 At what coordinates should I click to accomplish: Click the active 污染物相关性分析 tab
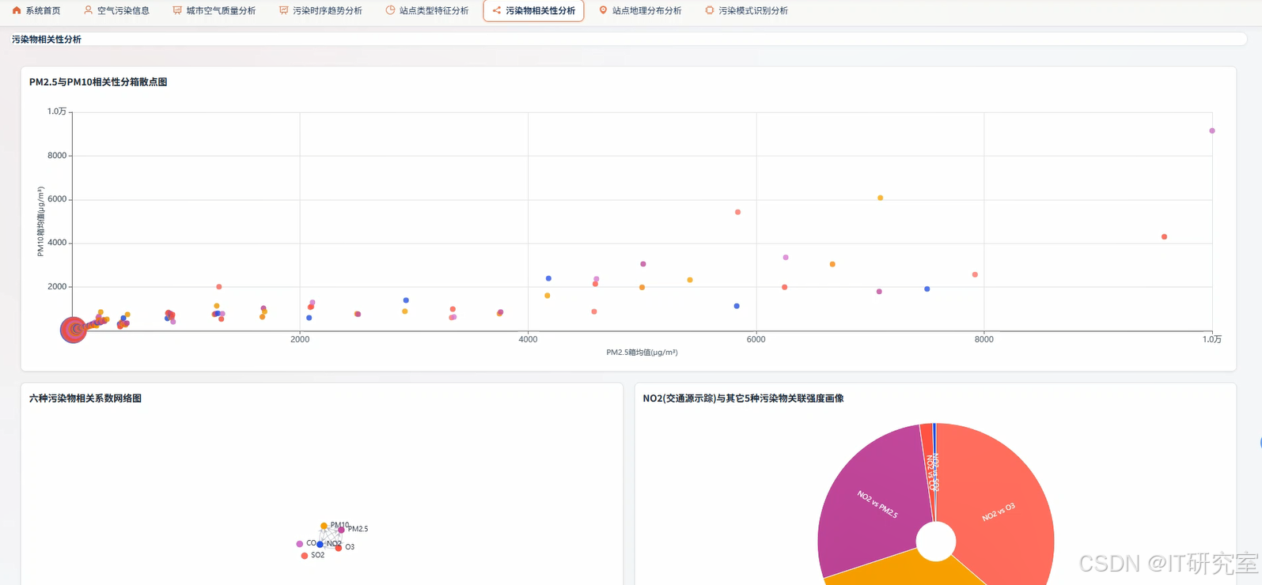533,11
